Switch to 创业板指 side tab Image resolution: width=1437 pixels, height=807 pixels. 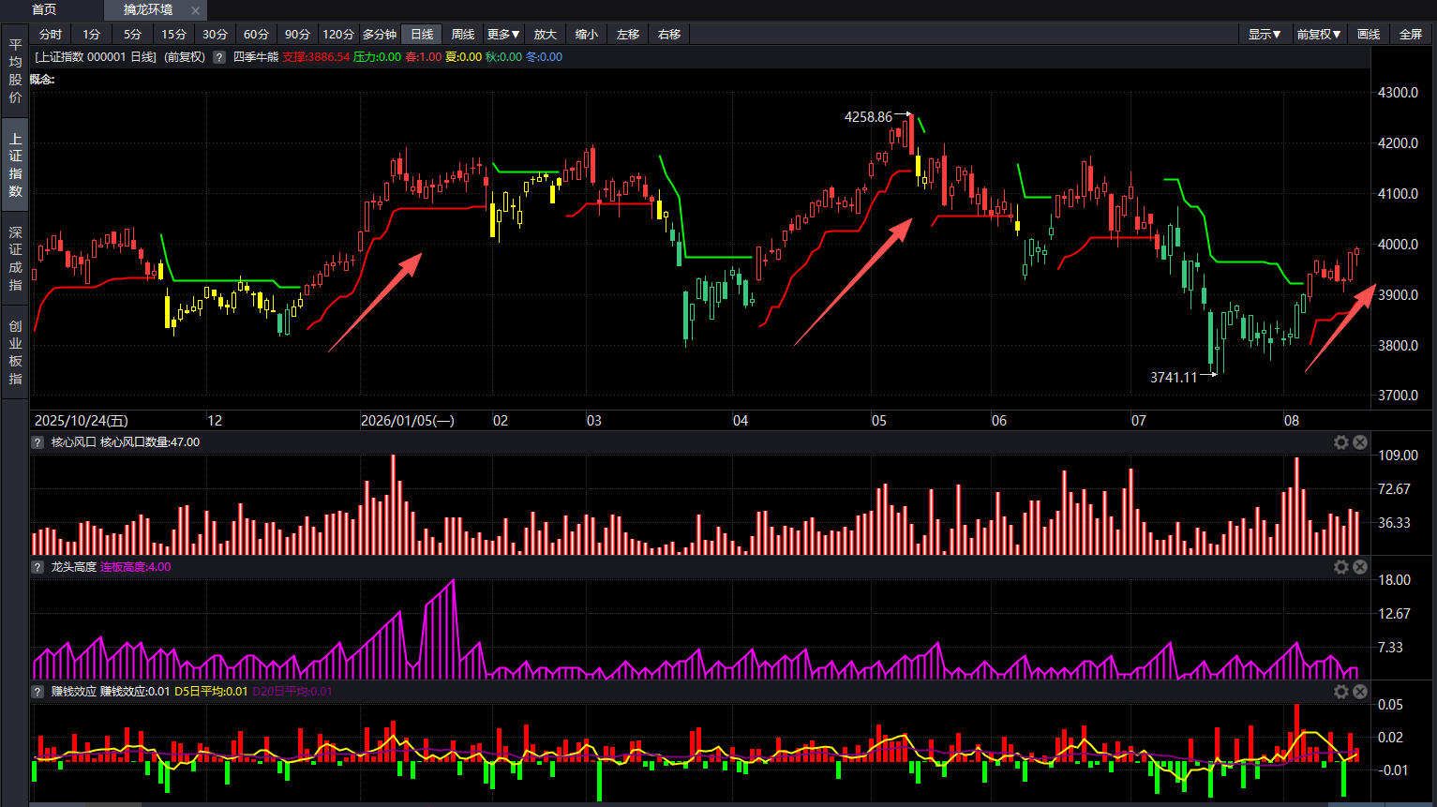pos(15,352)
